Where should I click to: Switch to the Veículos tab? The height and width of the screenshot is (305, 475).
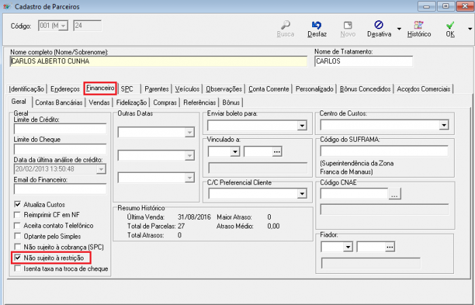pos(187,89)
